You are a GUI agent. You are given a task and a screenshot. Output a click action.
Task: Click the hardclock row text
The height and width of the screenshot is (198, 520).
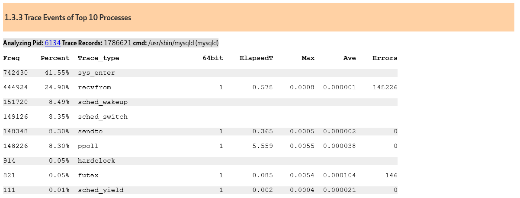(x=96, y=161)
